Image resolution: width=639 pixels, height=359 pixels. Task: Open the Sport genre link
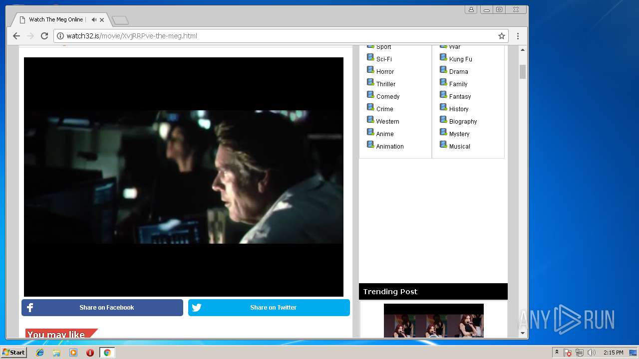tap(384, 47)
